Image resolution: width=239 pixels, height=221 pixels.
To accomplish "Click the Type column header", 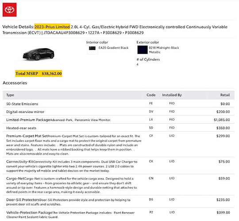I will [x=10, y=95].
